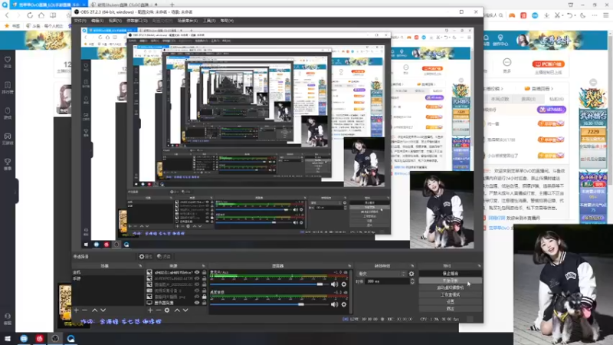Screen dimensions: 613x345
Task: Go to browser home page
Action: [41, 15]
